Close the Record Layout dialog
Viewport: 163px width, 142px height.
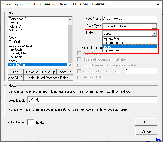158,4
